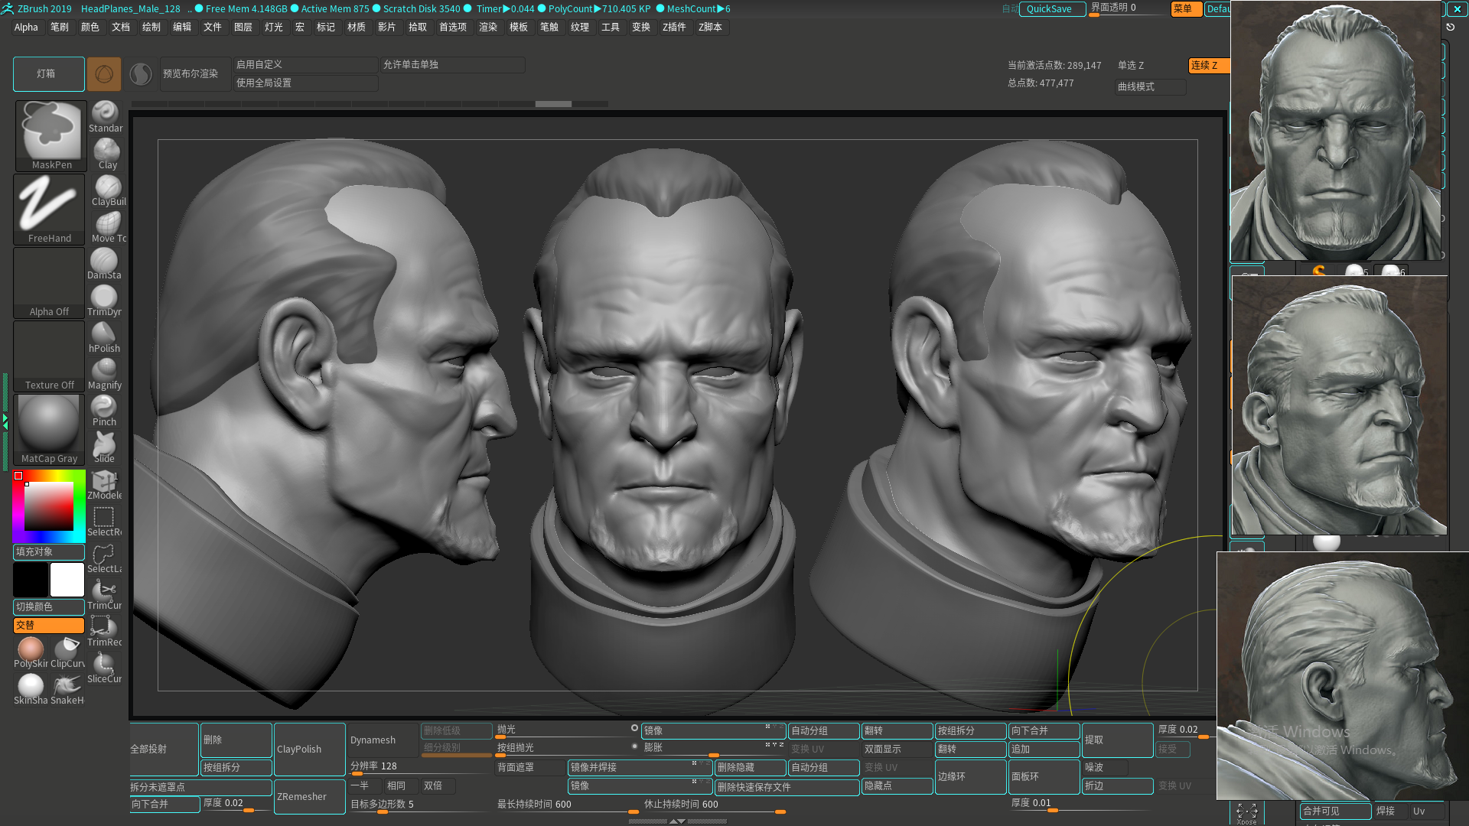The image size is (1469, 826).
Task: Adjust 界面透明 slider
Action: (x=1127, y=8)
